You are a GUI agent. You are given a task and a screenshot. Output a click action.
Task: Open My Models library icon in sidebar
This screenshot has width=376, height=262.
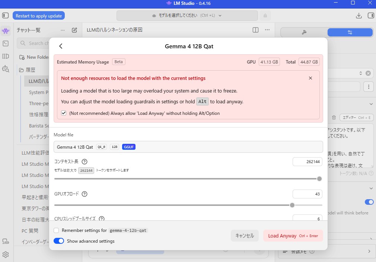click(x=6, y=56)
